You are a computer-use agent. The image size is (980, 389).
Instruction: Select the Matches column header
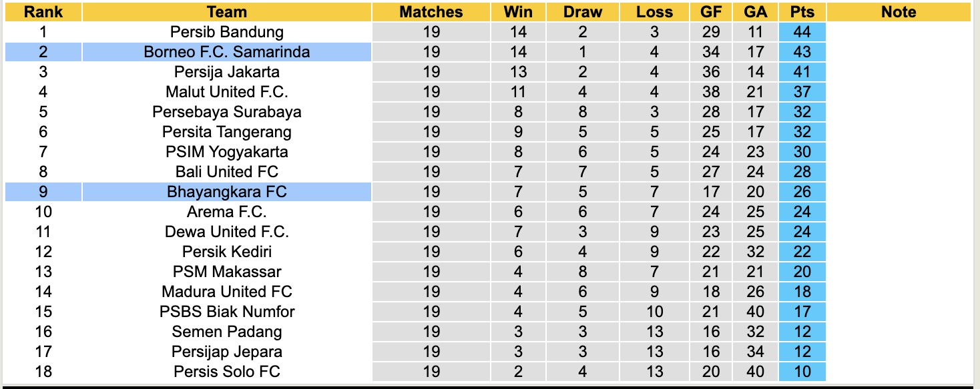(431, 12)
